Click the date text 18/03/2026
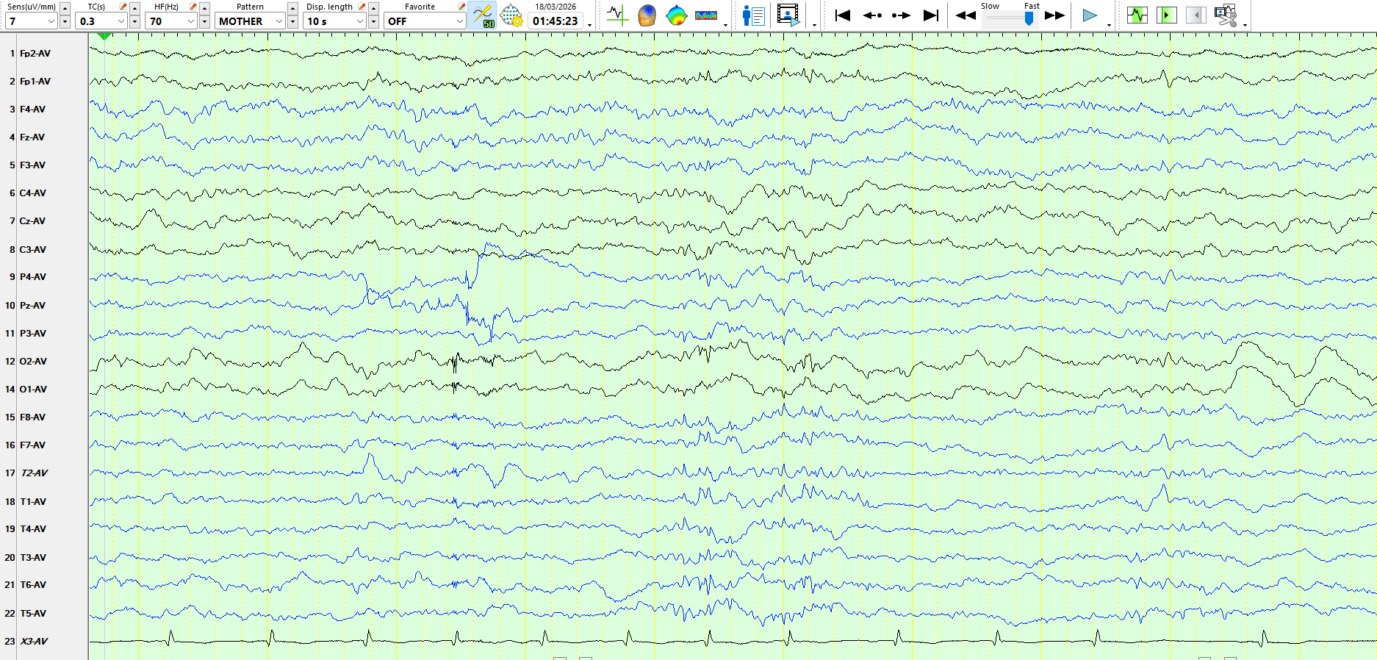Viewport: 1377px width, 660px height. click(556, 7)
